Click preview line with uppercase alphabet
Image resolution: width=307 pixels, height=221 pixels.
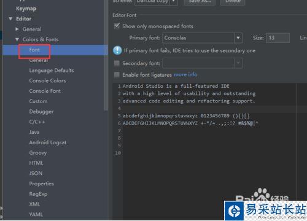[190, 123]
